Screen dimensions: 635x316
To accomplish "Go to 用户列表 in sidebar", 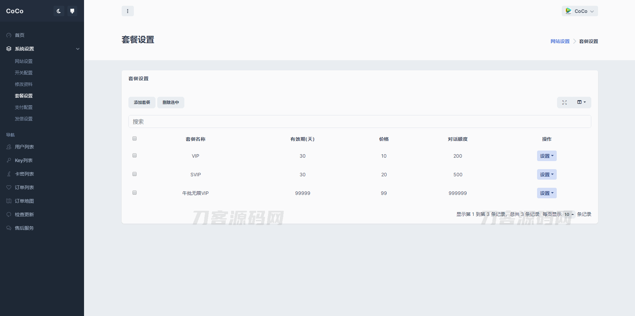I will click(24, 147).
